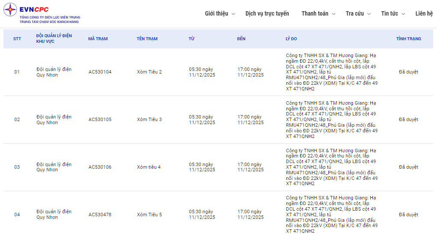
Task: Click the Tên trạm column header
Action: pos(147,39)
